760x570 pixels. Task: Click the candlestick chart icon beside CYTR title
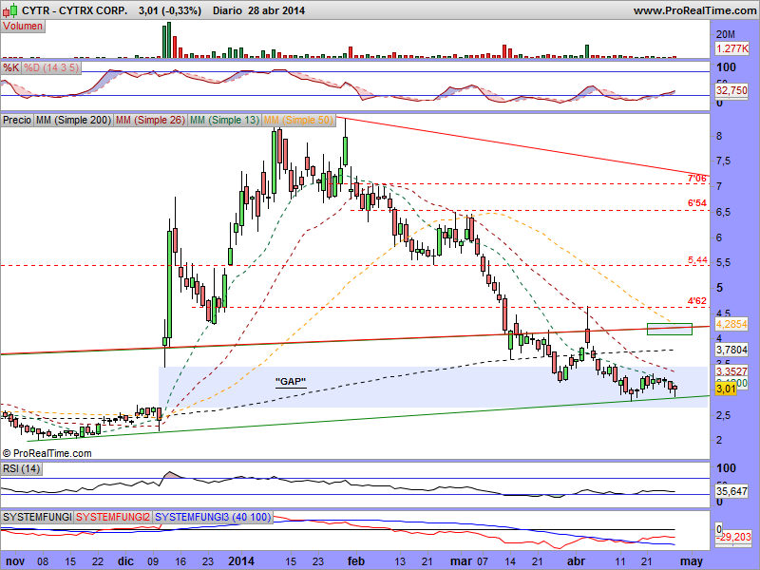[x=10, y=10]
